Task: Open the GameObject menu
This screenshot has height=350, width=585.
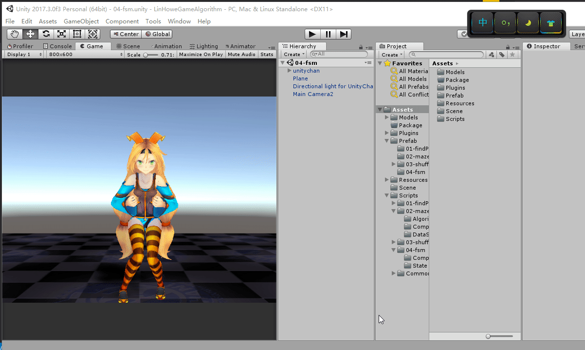Action: [x=81, y=21]
